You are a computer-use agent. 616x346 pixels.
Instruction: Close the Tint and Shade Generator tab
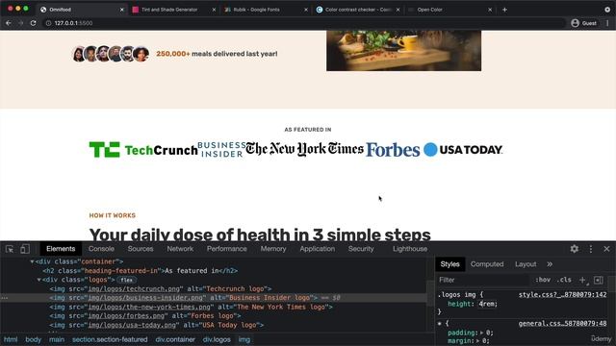(x=214, y=10)
